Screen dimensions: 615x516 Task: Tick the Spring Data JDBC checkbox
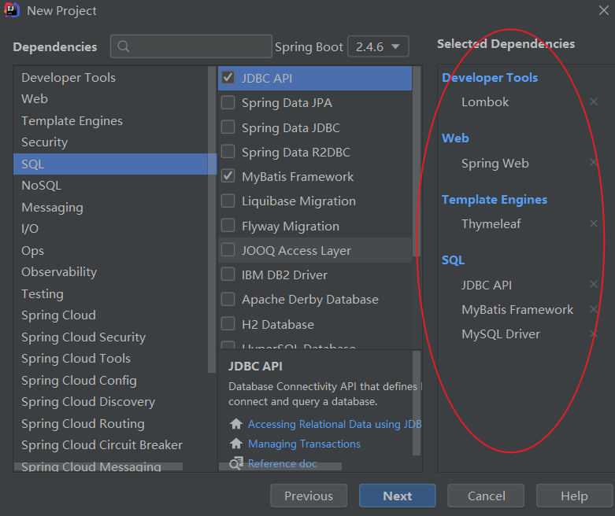coord(228,127)
